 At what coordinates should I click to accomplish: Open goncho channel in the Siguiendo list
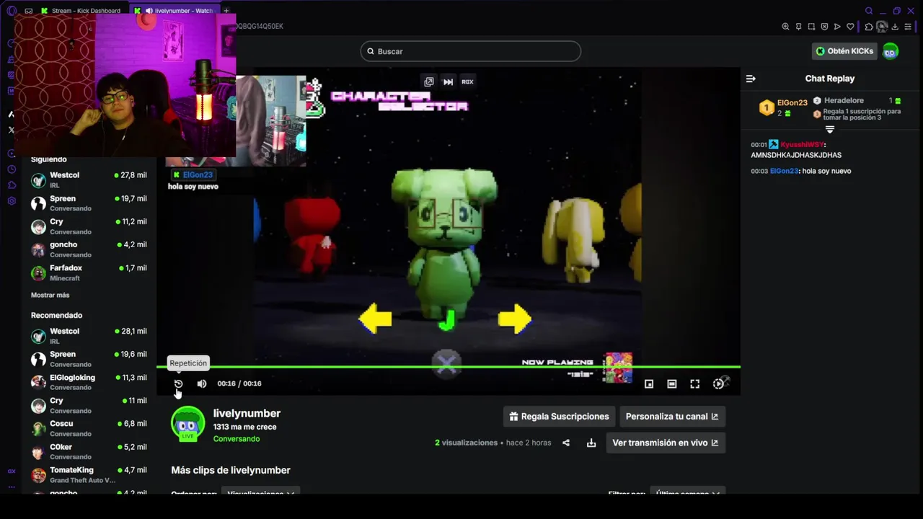89,249
